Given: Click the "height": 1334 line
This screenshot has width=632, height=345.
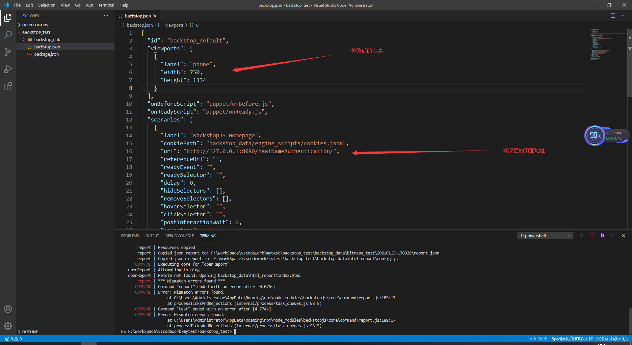Looking at the screenshot, I should coord(183,80).
